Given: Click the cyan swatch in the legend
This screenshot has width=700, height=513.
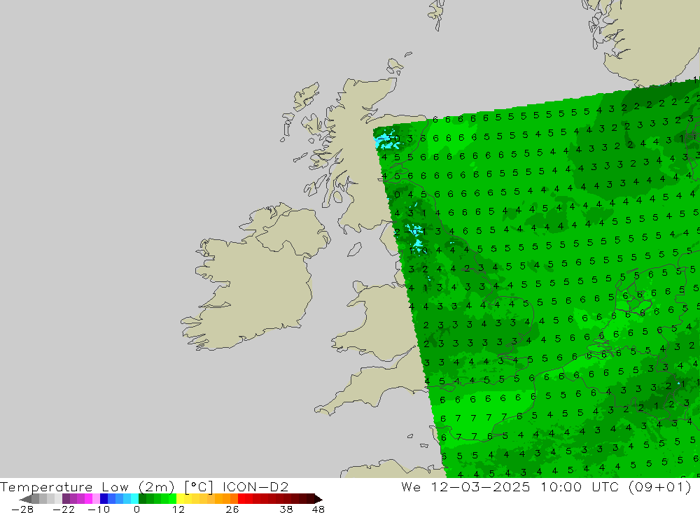Looking at the screenshot, I should click(134, 499).
